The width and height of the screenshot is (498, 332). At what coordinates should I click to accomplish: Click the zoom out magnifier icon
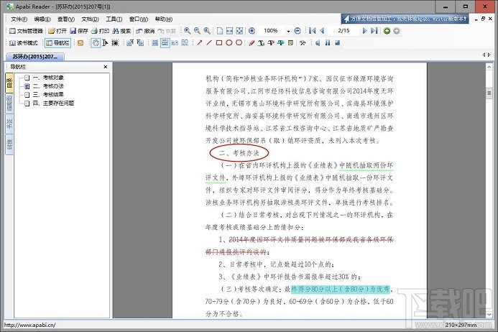coord(197,30)
